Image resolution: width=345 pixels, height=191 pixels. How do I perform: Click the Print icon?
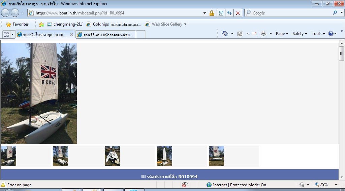tap(263, 34)
